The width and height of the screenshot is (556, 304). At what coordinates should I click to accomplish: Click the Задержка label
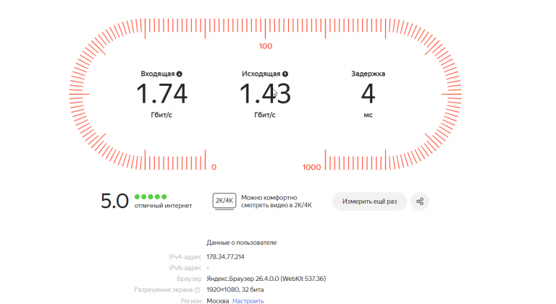point(368,74)
